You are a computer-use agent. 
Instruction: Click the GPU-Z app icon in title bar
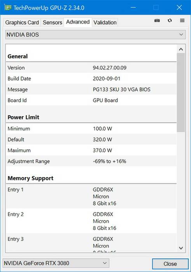click(8, 7)
